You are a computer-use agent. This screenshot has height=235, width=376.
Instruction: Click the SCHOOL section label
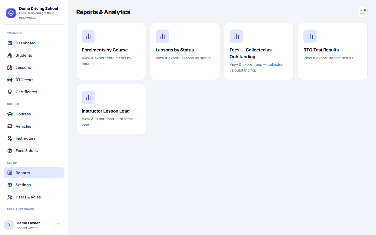point(13,104)
